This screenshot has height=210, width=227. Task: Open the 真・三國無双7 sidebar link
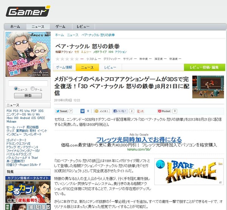pyautogui.click(x=16, y=161)
